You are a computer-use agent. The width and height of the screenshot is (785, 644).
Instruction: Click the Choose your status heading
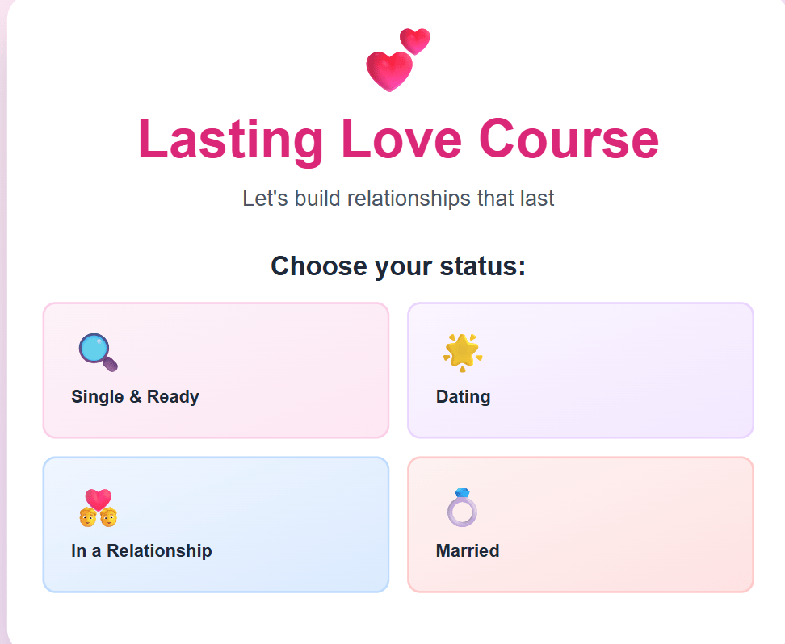[x=399, y=266]
